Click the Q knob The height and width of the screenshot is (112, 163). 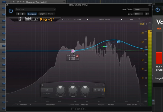coord(85,90)
